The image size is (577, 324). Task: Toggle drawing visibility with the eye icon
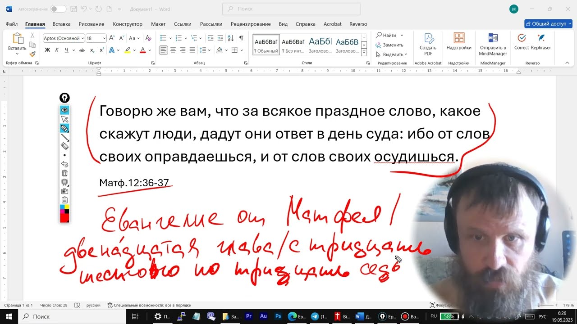click(64, 110)
